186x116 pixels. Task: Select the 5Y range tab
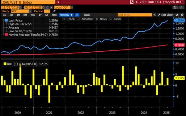point(47,15)
